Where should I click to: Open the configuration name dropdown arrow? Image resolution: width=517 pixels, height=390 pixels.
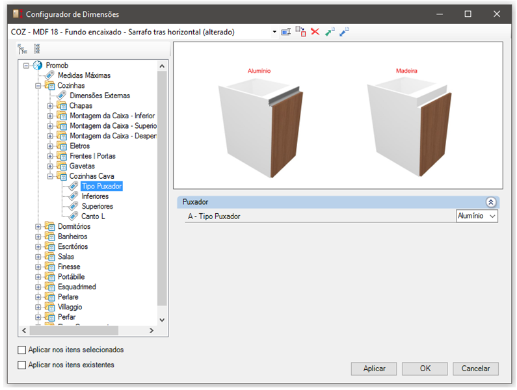(x=274, y=32)
